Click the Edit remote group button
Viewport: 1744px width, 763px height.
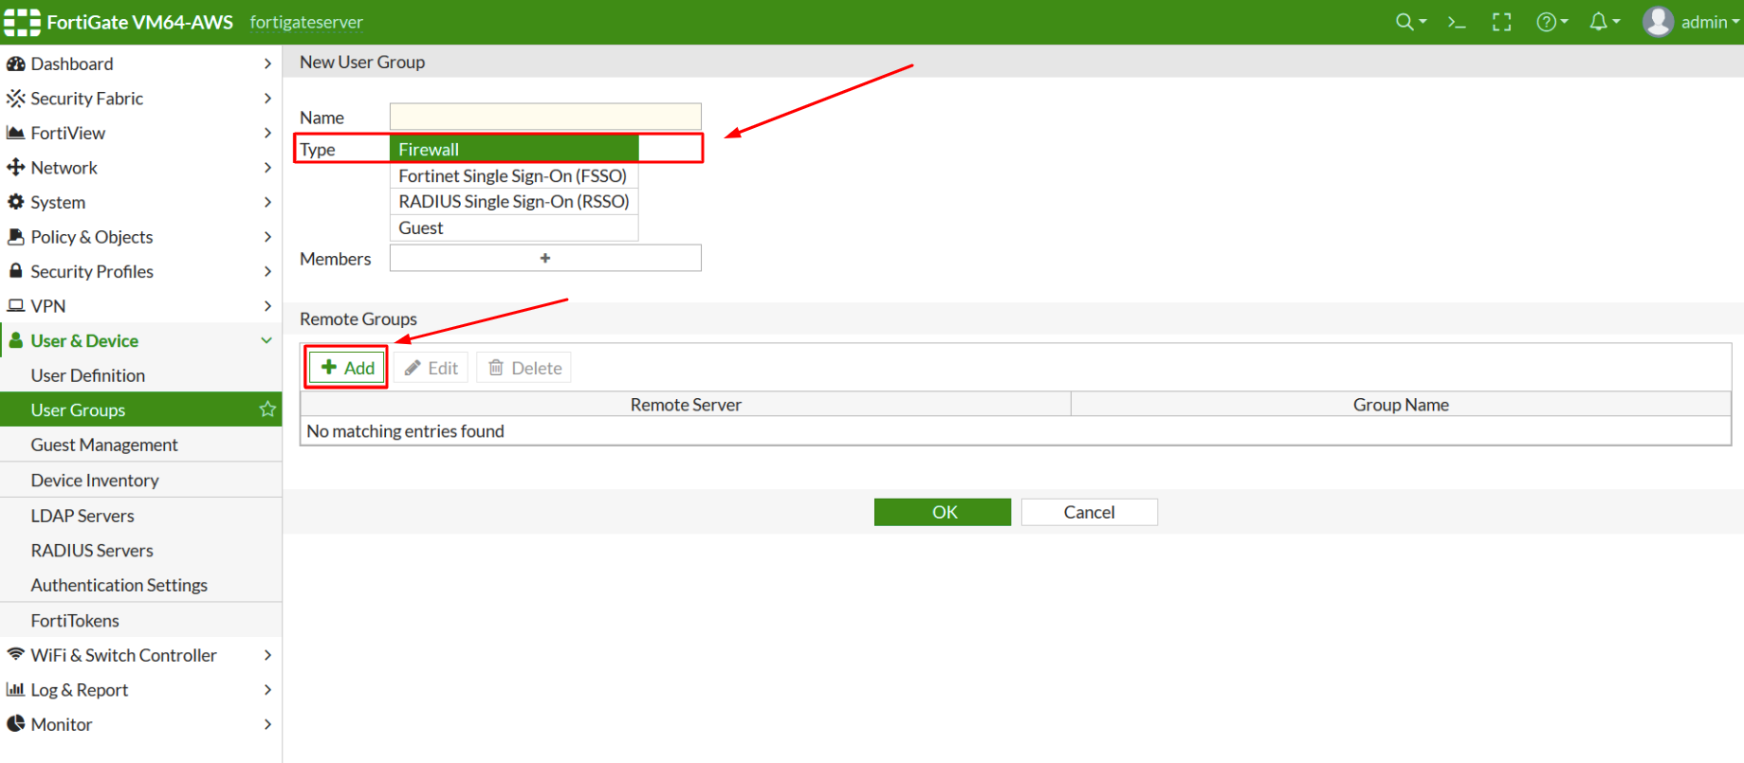(x=431, y=368)
